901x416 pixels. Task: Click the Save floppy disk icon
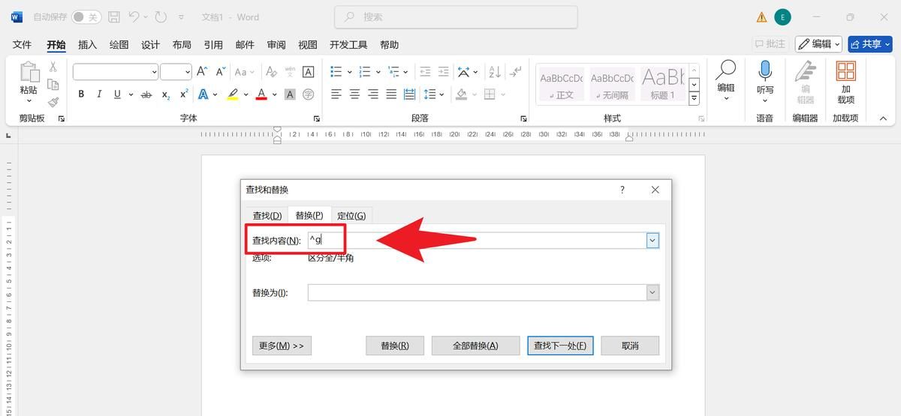pyautogui.click(x=114, y=16)
